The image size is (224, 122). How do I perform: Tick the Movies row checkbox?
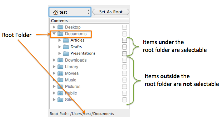click(x=125, y=73)
